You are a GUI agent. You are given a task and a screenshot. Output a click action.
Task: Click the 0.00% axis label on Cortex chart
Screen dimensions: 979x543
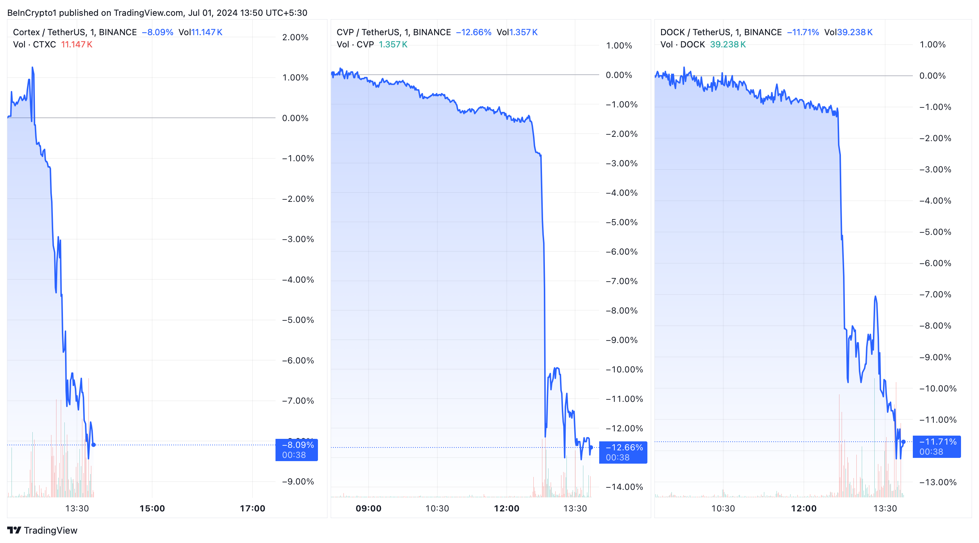pos(295,118)
